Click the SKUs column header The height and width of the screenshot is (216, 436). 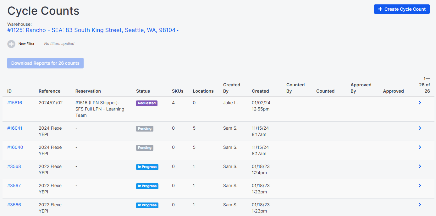177,91
